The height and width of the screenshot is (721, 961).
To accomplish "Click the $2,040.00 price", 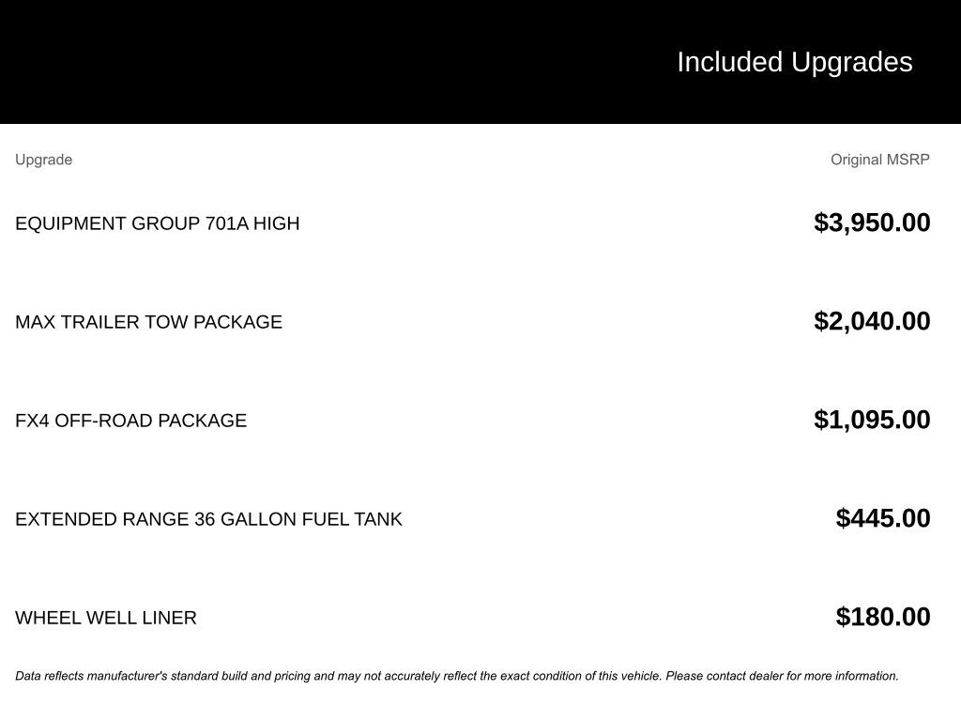I will (x=872, y=321).
